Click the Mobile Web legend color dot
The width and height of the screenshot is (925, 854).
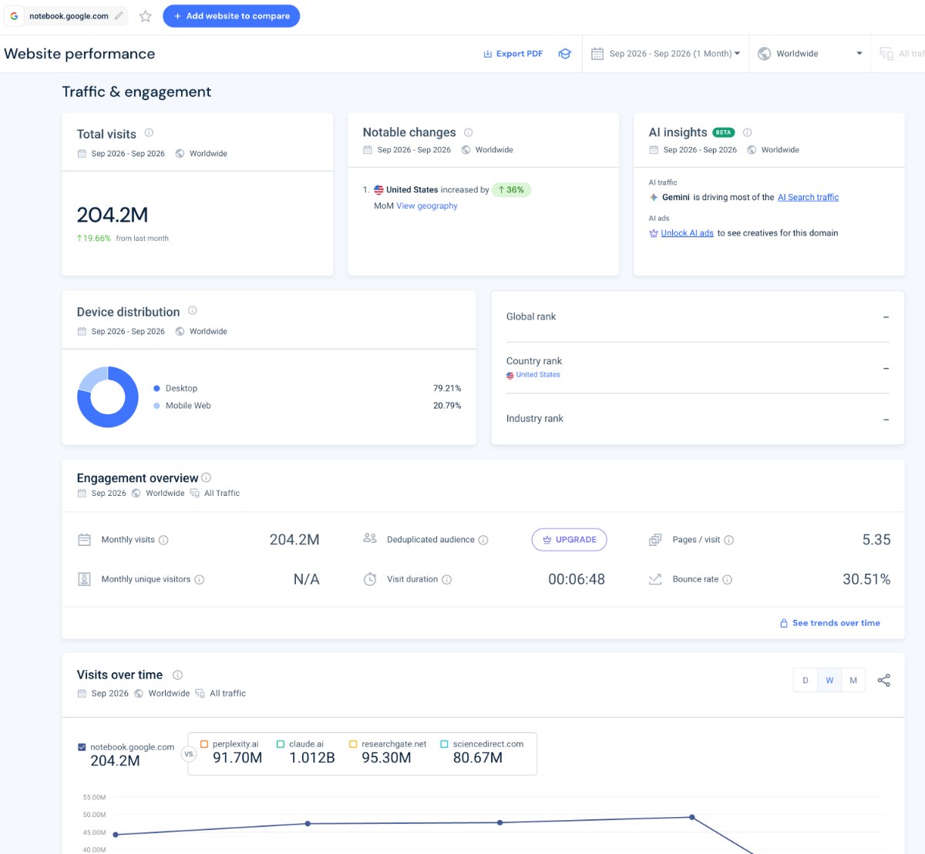[x=156, y=406]
